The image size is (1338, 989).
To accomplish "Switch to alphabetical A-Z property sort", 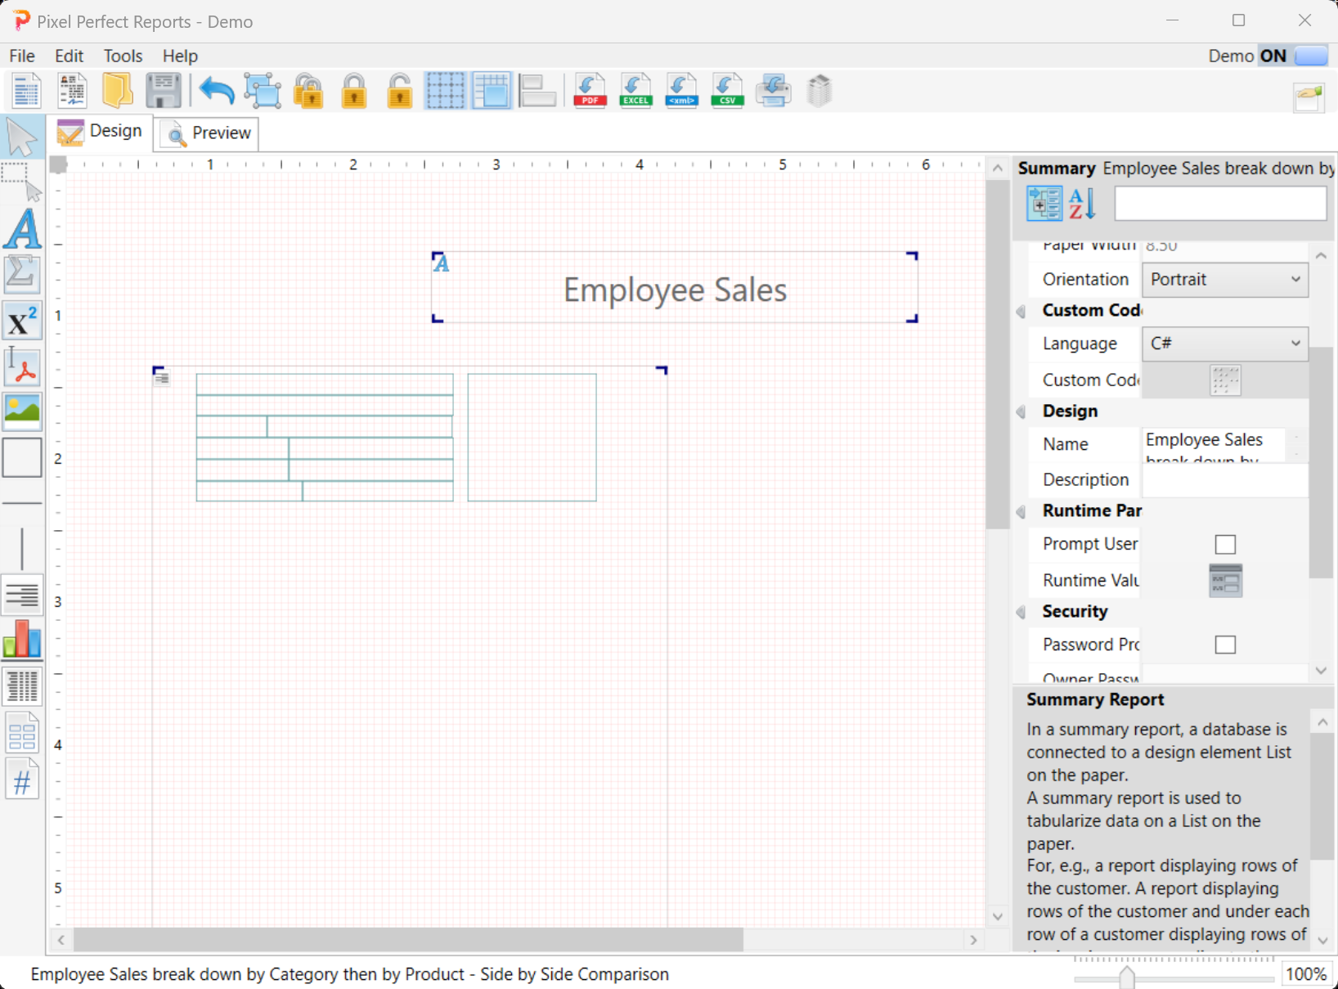I will 1081,204.
